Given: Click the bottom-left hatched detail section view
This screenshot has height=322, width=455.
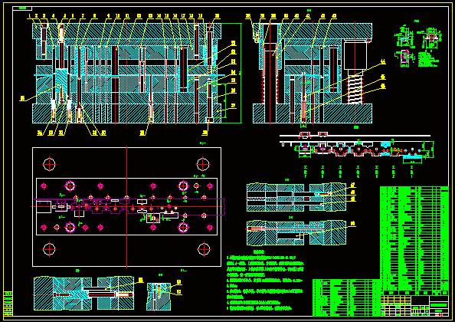Looking at the screenshot, I should tap(83, 294).
